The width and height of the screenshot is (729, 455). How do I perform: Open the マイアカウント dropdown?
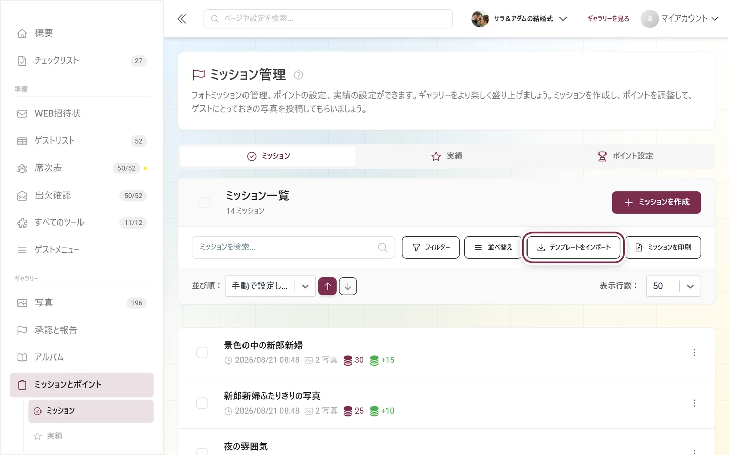pos(680,19)
